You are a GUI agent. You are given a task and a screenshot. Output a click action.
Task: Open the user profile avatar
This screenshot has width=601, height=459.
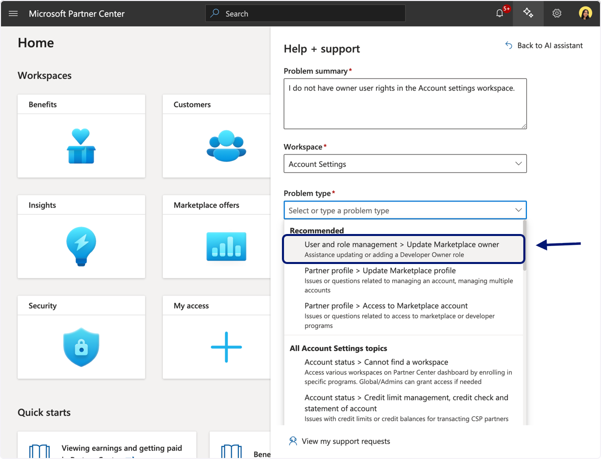(585, 13)
